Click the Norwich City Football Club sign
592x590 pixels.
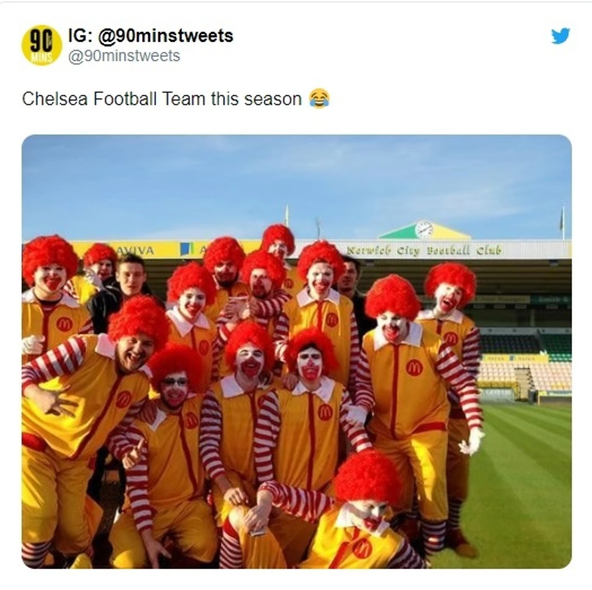pyautogui.click(x=424, y=250)
